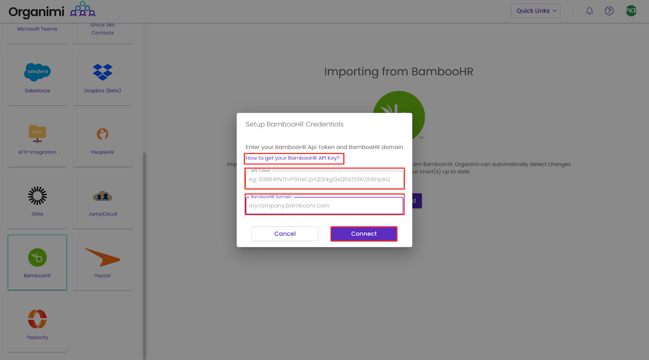This screenshot has height=360, width=649.
Task: Select the Salesforce integration tile
Action: click(37, 78)
